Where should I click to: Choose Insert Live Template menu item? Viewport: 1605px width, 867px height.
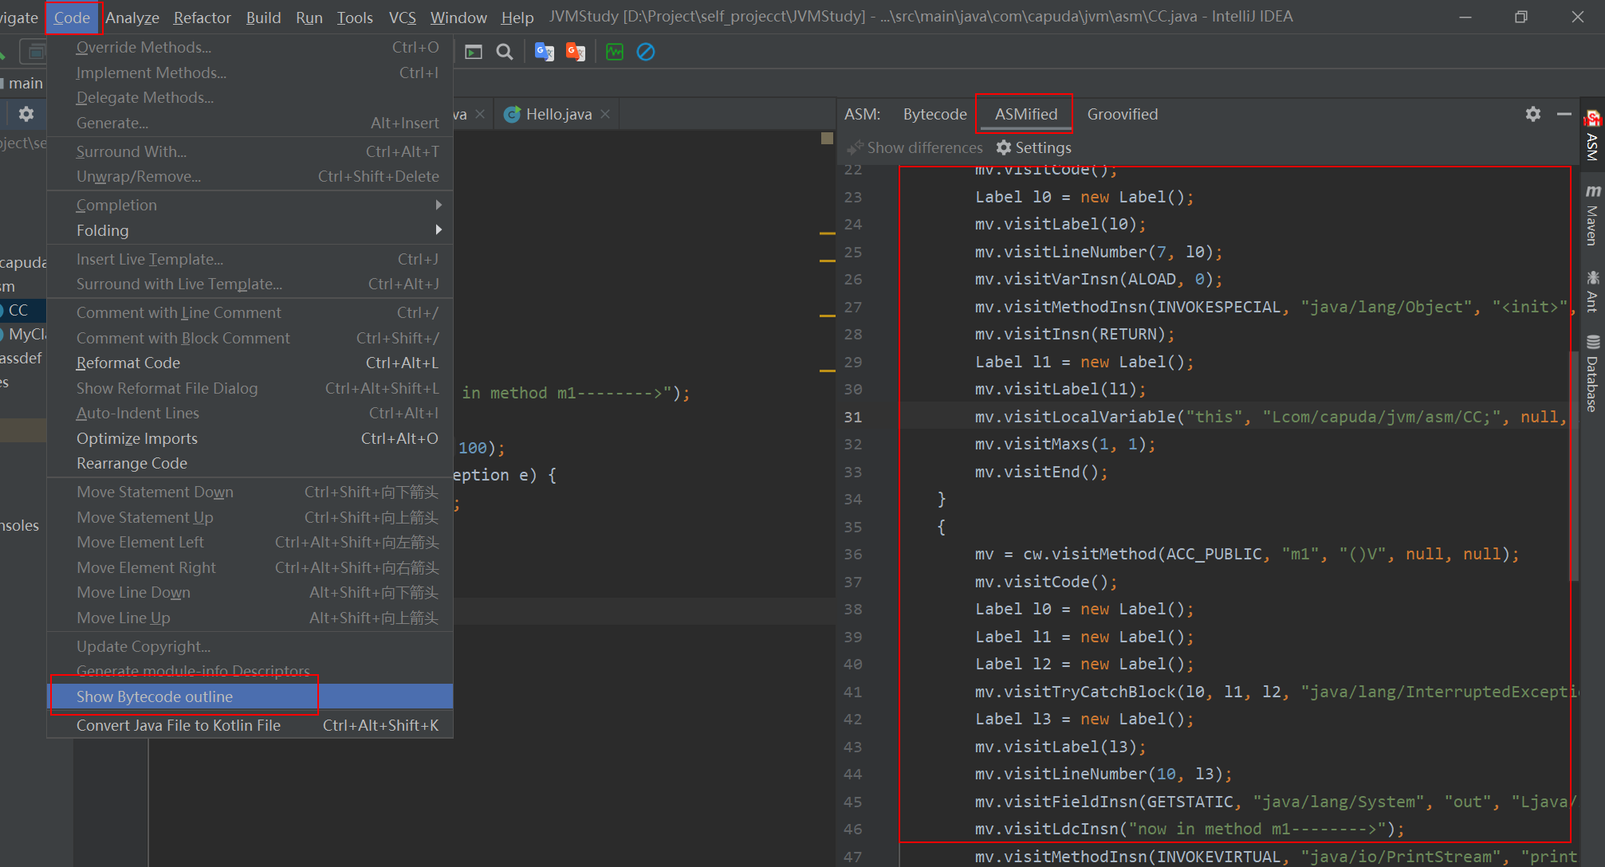coord(250,259)
